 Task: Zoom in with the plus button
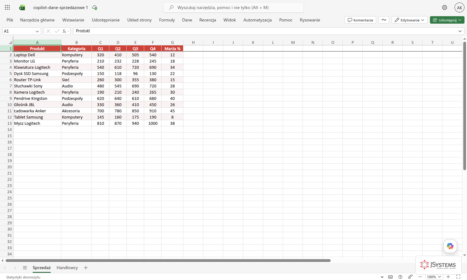[x=448, y=277]
